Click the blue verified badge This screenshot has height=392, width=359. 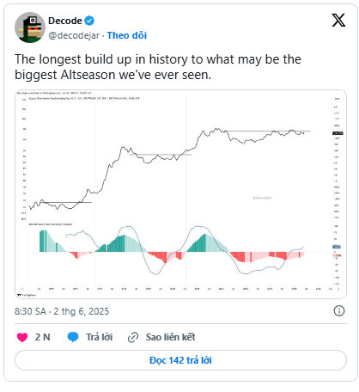click(x=89, y=21)
